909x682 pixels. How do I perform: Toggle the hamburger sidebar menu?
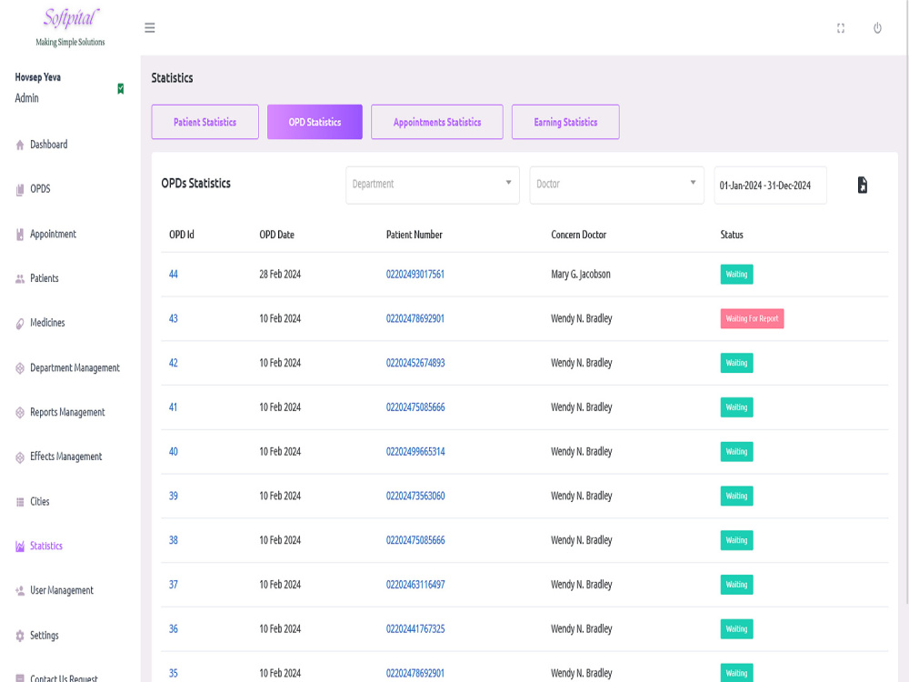click(x=150, y=28)
